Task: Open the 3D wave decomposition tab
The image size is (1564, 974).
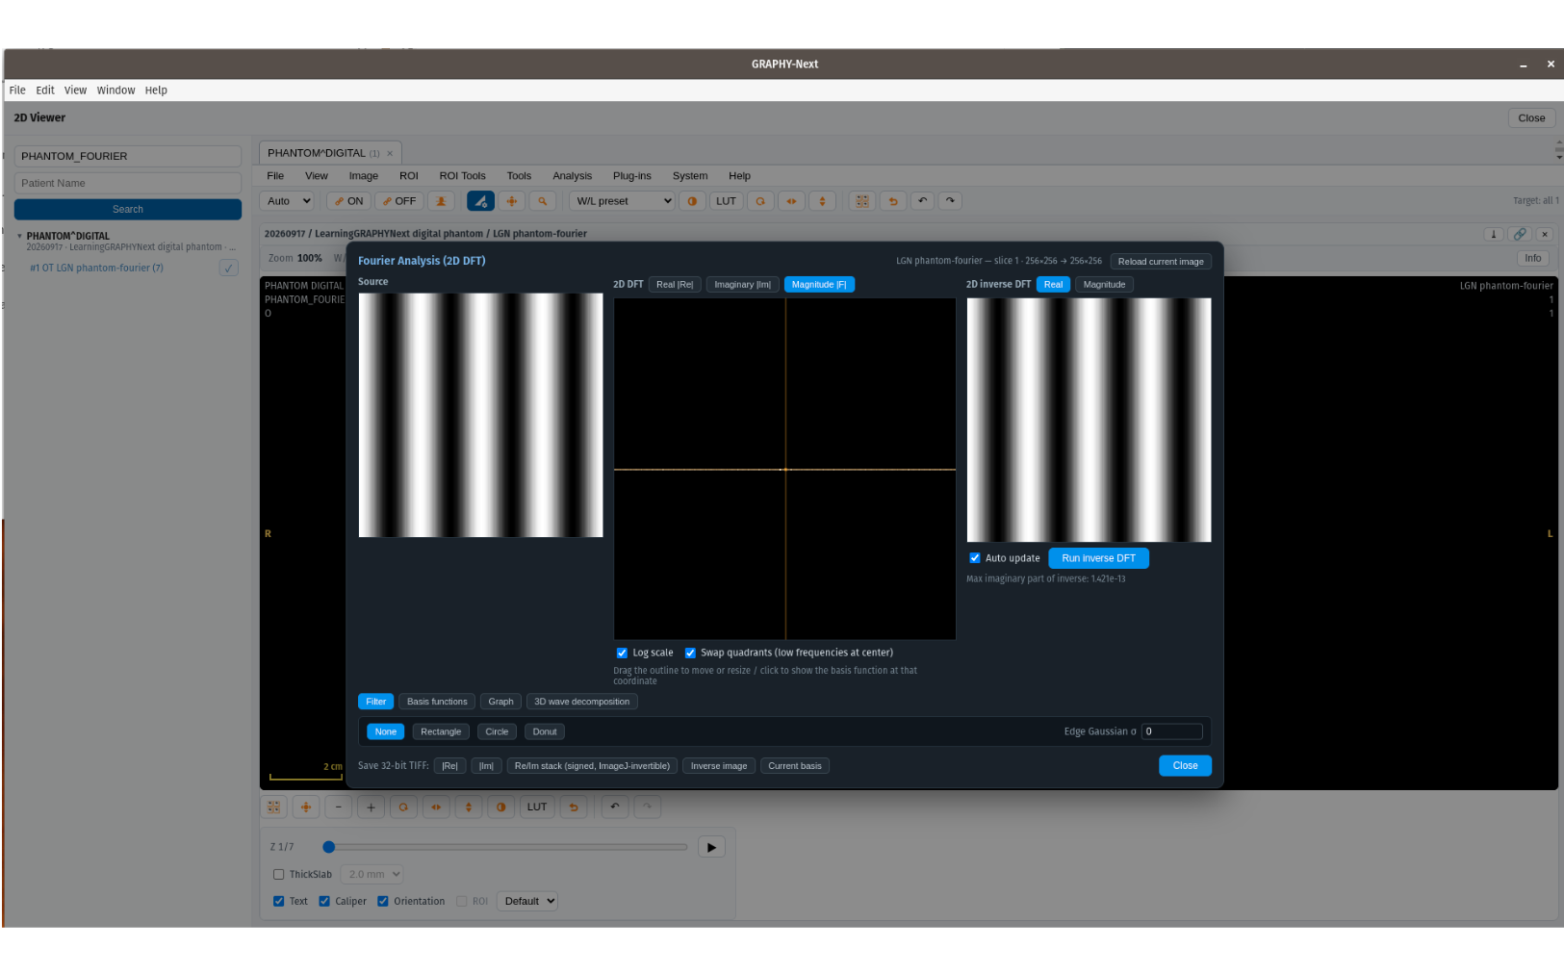Action: click(x=582, y=702)
